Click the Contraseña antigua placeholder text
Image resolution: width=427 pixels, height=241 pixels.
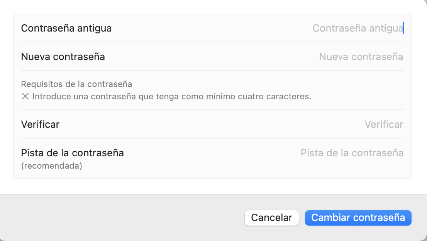tap(357, 28)
